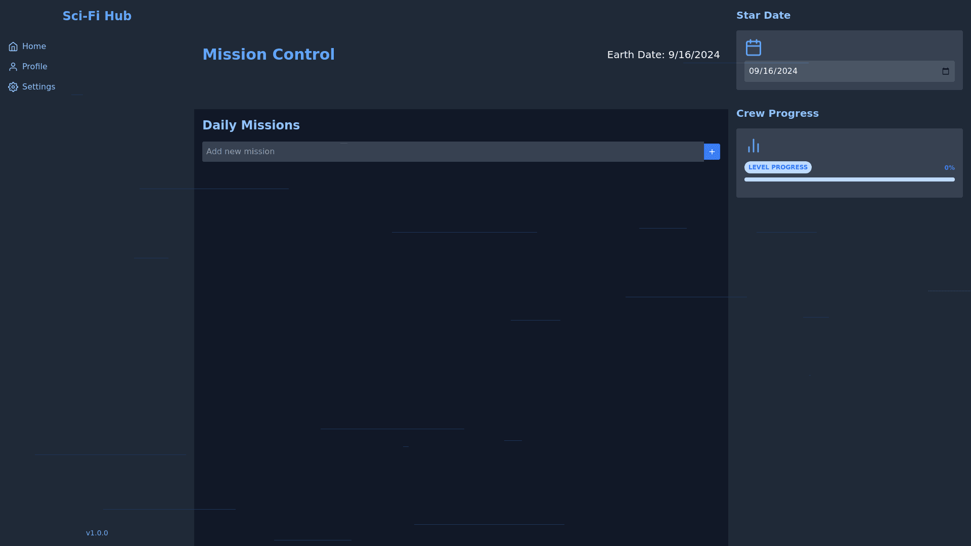Go to the Settings sidebar item
Image resolution: width=971 pixels, height=546 pixels.
38,87
